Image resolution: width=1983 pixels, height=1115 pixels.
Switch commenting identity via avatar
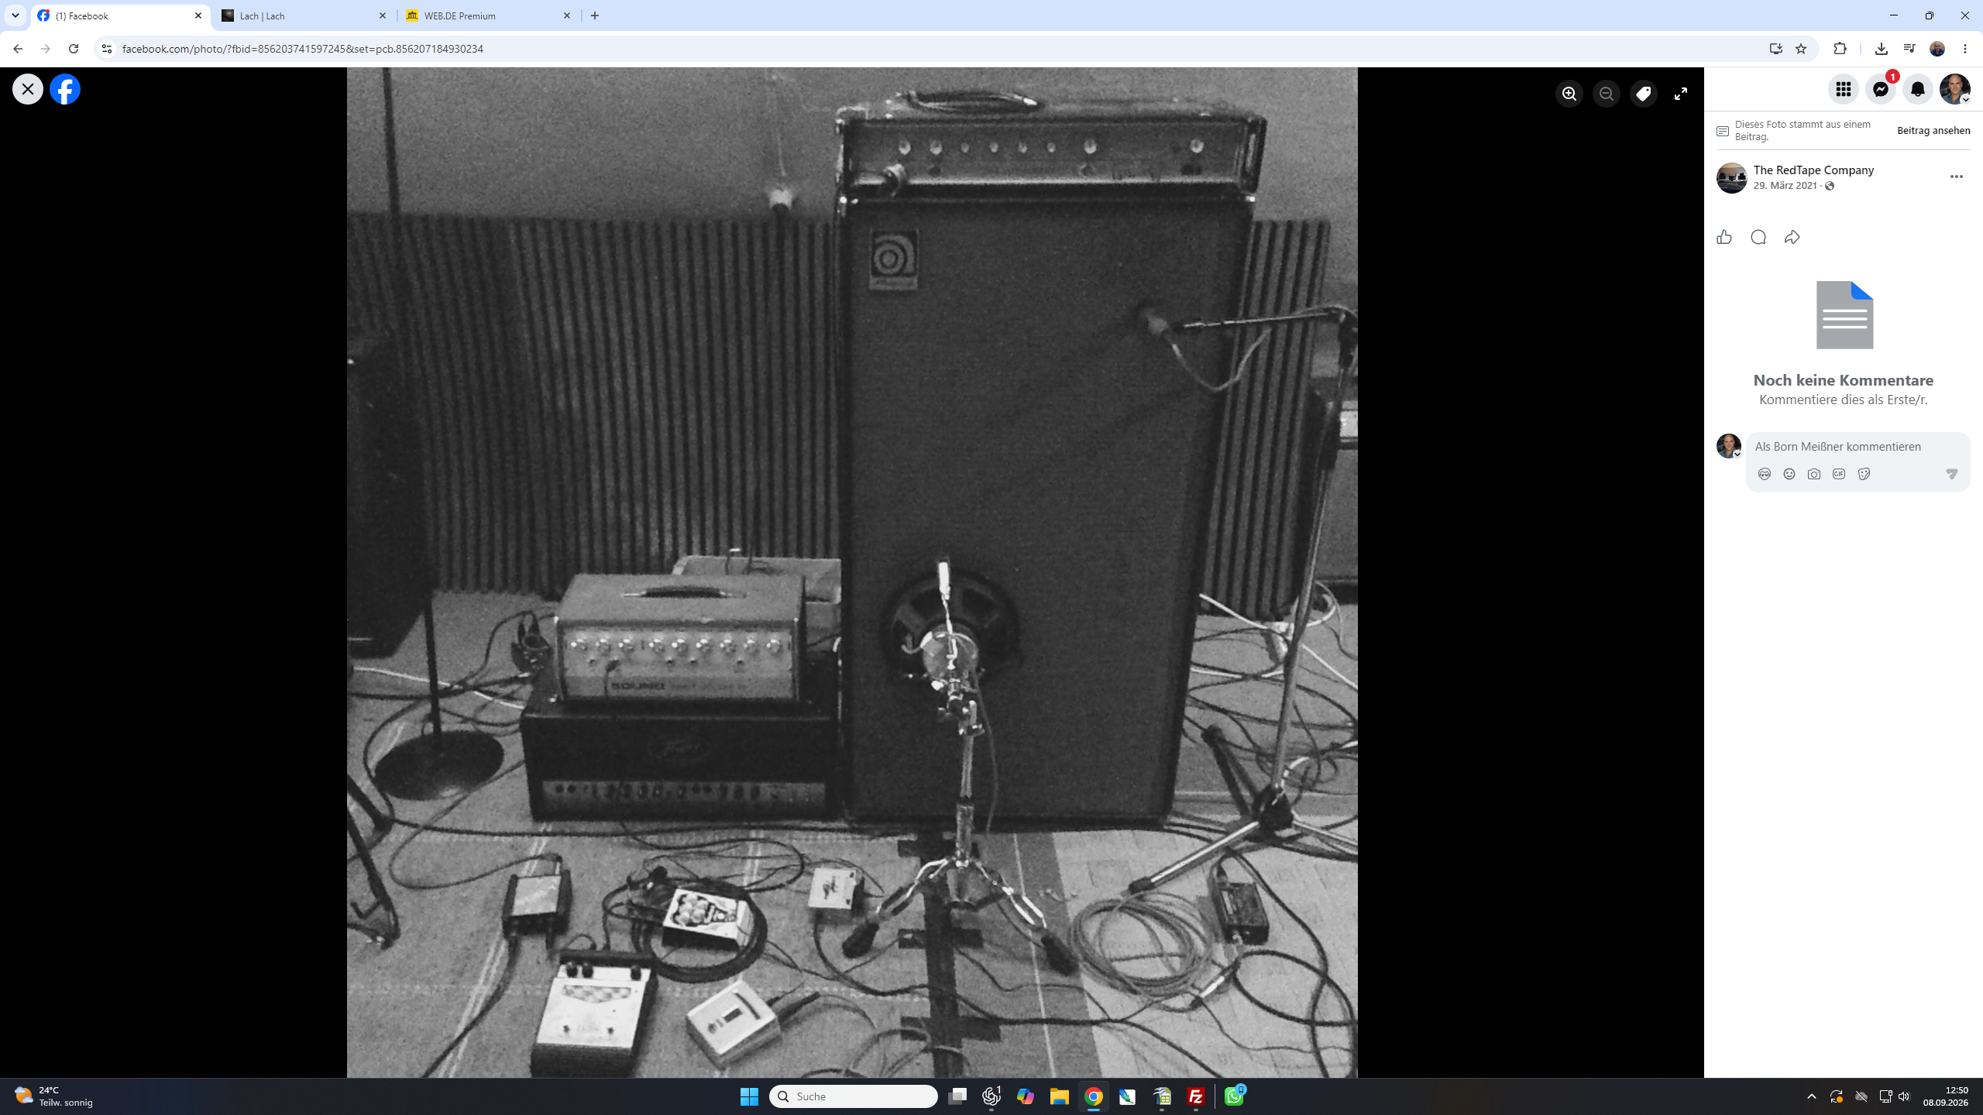click(x=1729, y=446)
